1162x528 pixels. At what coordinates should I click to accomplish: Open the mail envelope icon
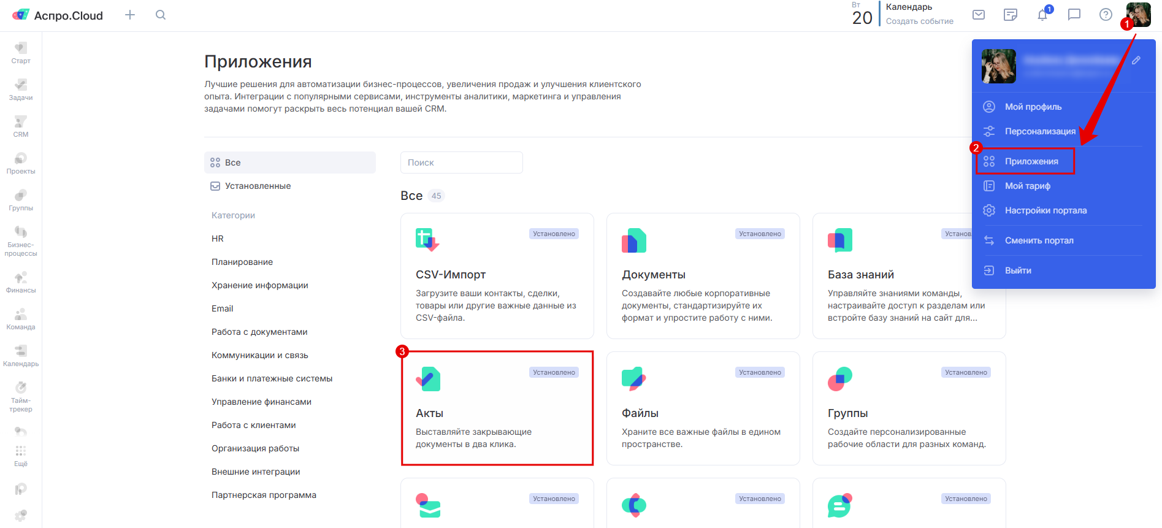point(979,15)
